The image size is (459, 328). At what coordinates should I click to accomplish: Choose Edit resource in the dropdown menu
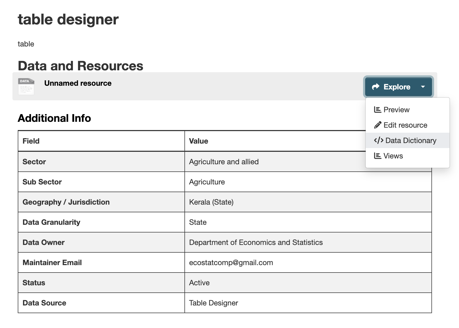[408, 125]
